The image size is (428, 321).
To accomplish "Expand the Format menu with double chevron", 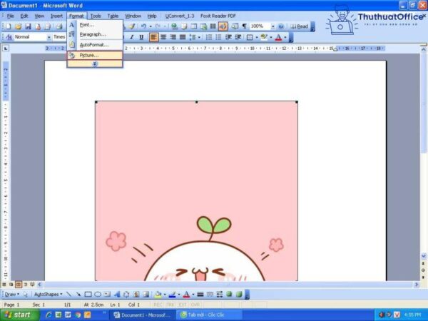I will [x=95, y=64].
